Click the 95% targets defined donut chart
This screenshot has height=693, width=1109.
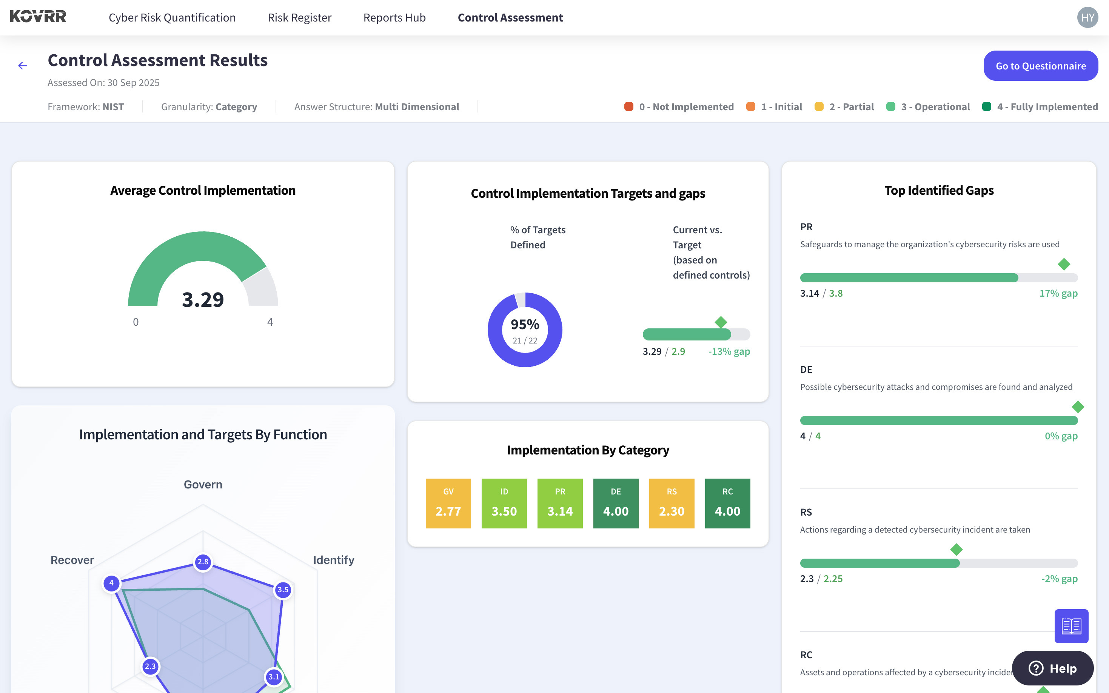[x=525, y=330]
